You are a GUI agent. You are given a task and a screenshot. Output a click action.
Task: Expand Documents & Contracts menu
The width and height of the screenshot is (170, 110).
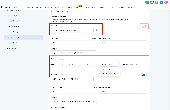coord(33,7)
